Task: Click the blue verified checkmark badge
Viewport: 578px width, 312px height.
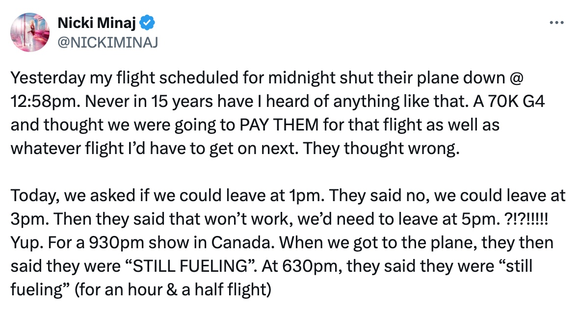Action: tap(148, 23)
